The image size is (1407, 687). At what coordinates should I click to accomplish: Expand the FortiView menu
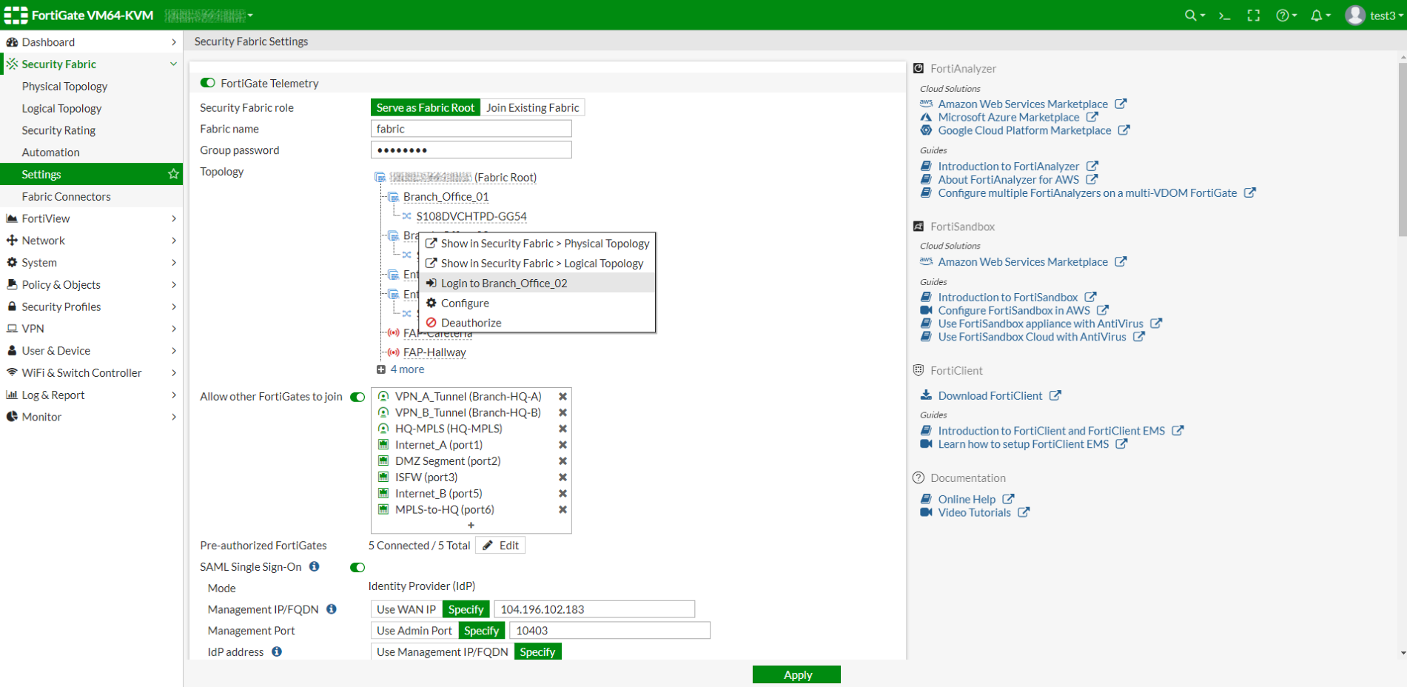click(91, 218)
